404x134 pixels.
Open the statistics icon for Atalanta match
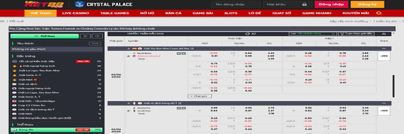coord(184,108)
